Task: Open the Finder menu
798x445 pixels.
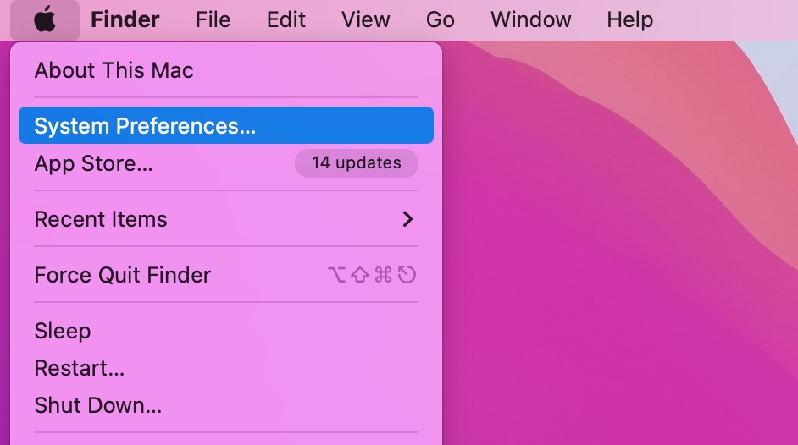Action: pos(125,19)
